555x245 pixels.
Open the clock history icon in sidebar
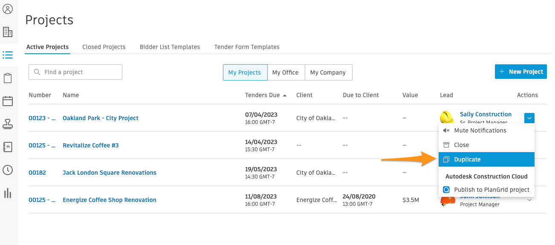[x=8, y=170]
